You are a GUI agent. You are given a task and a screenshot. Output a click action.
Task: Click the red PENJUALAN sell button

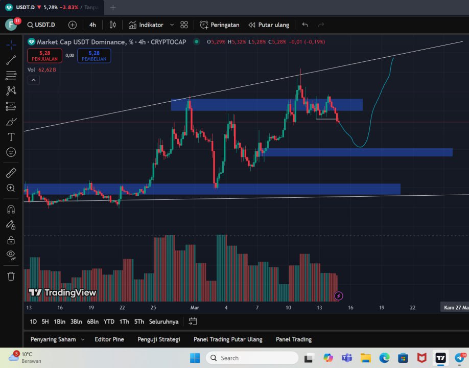(x=44, y=56)
